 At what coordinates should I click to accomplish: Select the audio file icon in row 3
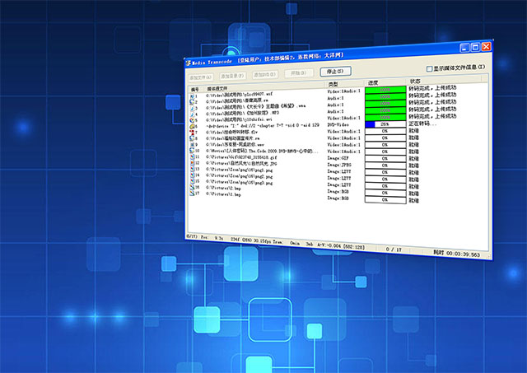192,108
